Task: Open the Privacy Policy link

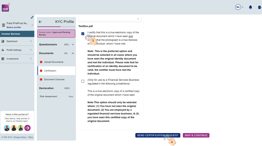Action: (x=20, y=137)
